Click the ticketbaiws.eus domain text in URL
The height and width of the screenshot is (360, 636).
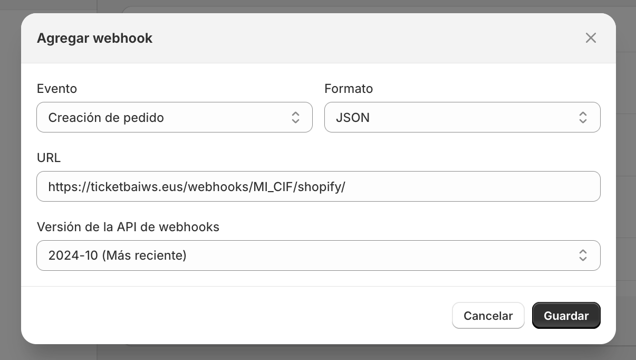[x=136, y=186]
